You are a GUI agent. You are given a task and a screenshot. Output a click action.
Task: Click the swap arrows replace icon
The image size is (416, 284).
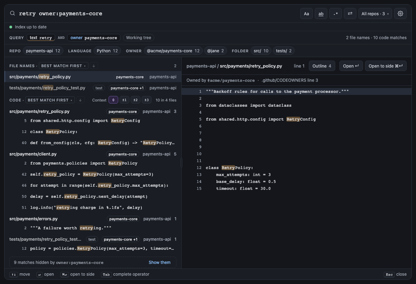[x=350, y=14]
